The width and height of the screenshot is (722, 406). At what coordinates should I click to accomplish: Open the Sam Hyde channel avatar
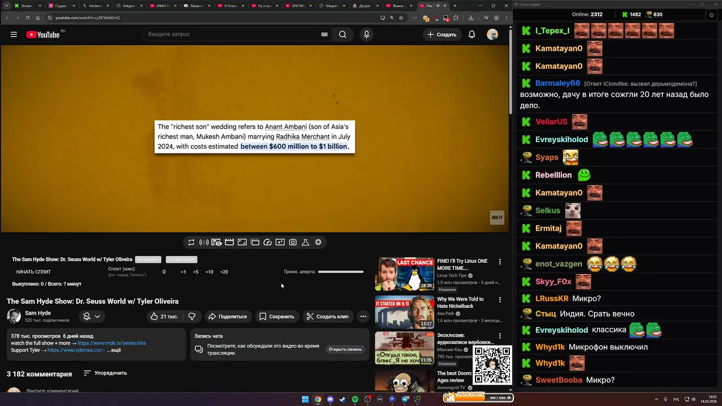point(14,316)
